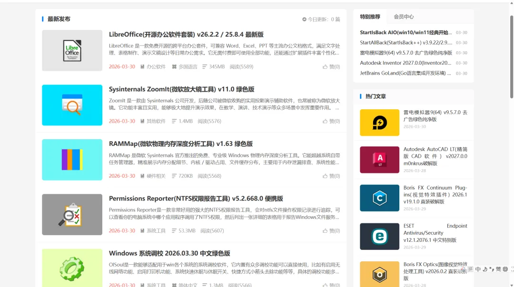Open Windows 系统调校 2026.03.30 article title
Viewport: 514px width, 287px height.
[x=169, y=253]
